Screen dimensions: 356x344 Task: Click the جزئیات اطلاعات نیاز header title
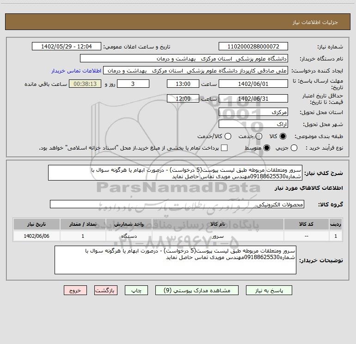tap(315, 22)
